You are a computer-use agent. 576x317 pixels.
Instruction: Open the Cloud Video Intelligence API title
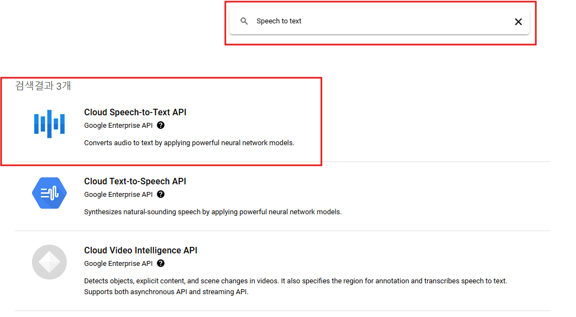pos(141,251)
